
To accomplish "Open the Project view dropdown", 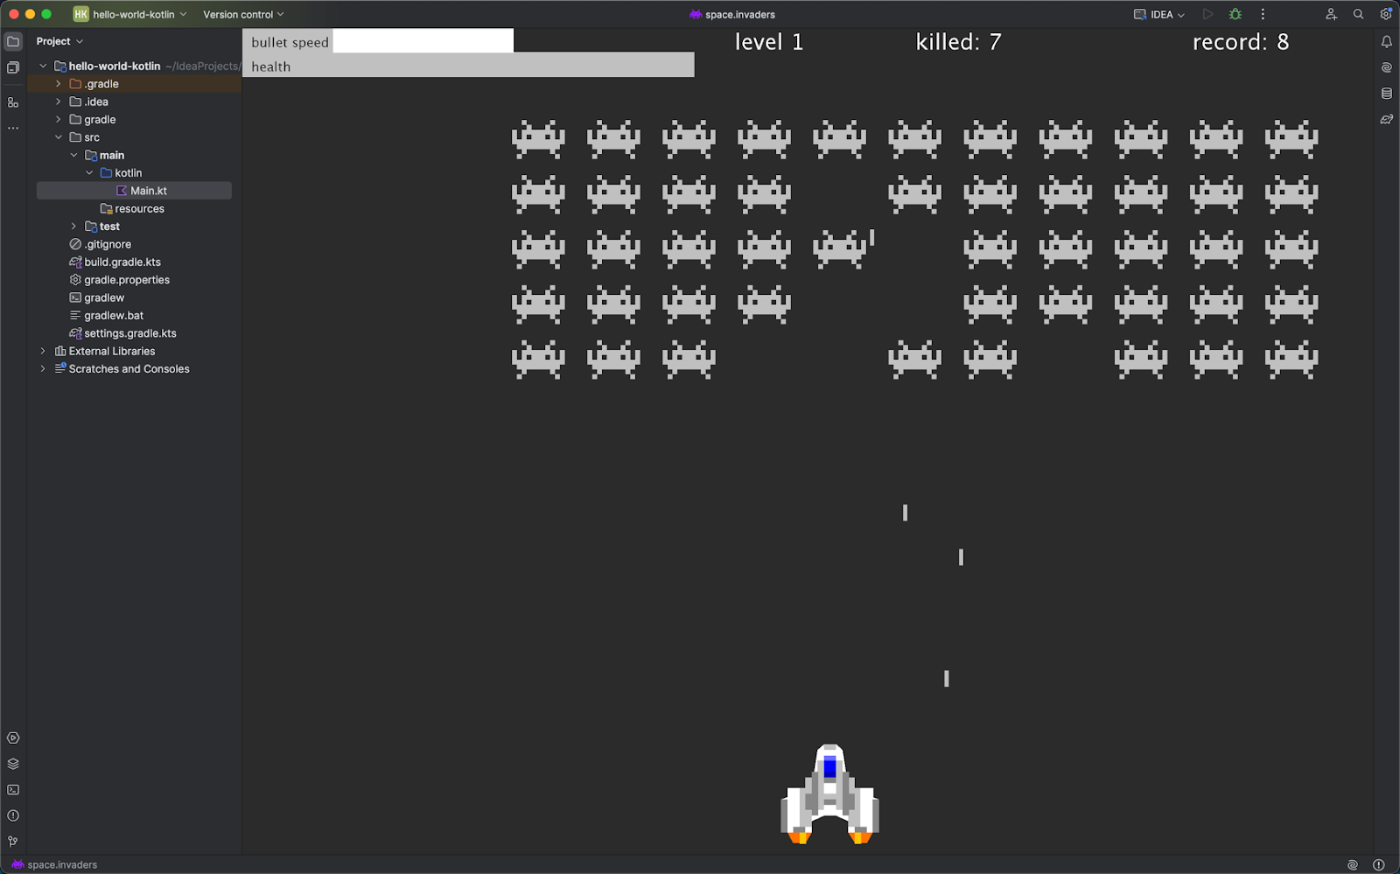I will coord(59,41).
